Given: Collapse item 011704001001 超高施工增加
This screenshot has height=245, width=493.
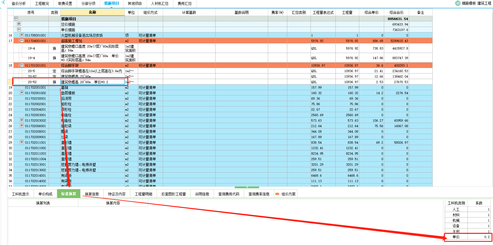Looking at the screenshot, I should click(22, 41).
